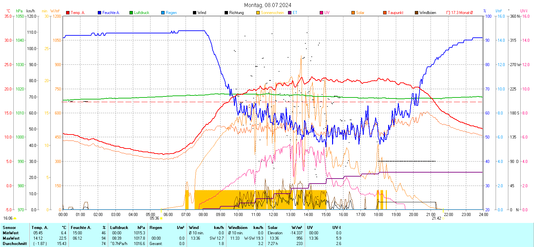Screen dimensions: 534x247
Task: Click the blue Feuchte A. legend square
Action: [x=99, y=13]
